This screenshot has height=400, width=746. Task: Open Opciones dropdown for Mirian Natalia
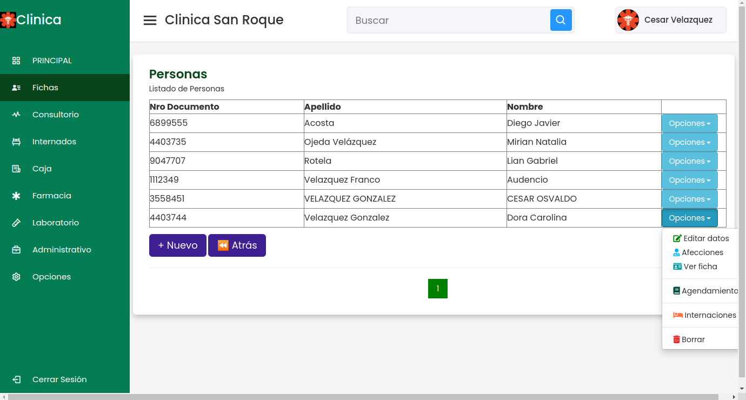tap(690, 142)
